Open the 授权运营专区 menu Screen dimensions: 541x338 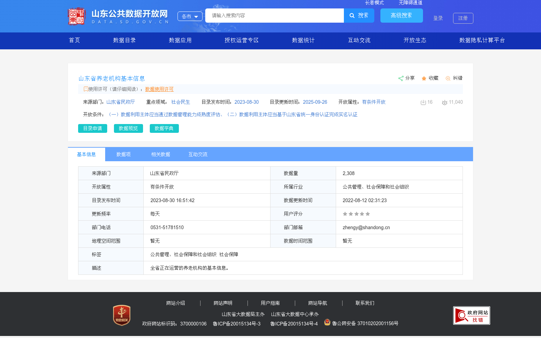(242, 40)
